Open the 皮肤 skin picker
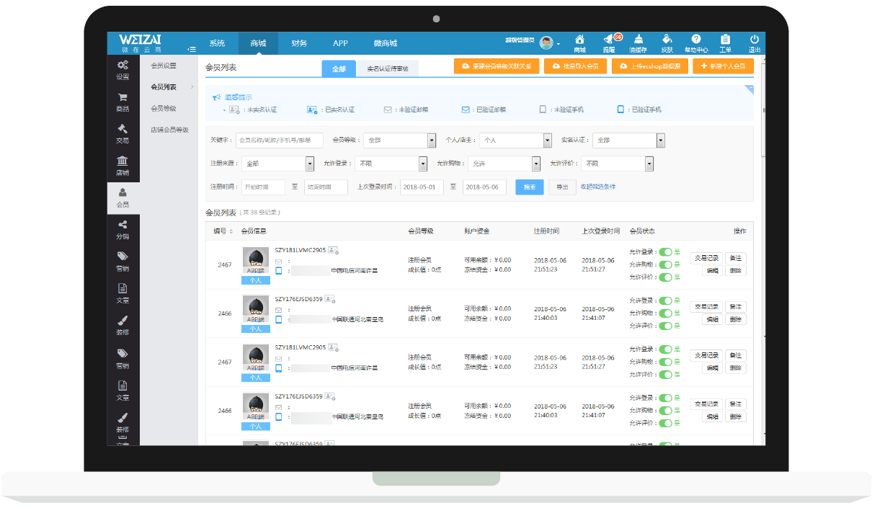The width and height of the screenshot is (872, 508). tap(667, 43)
